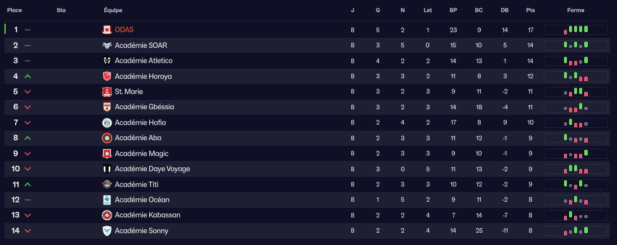This screenshot has width=617, height=245.
Task: Click the ODAS recent form chart
Action: tap(575, 30)
